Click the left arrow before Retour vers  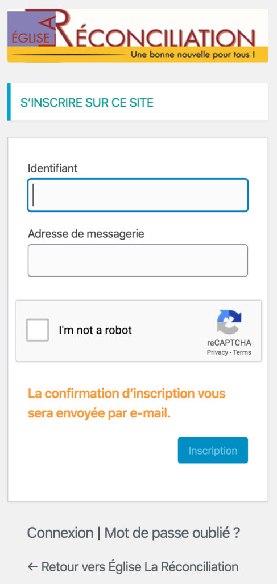[32, 567]
